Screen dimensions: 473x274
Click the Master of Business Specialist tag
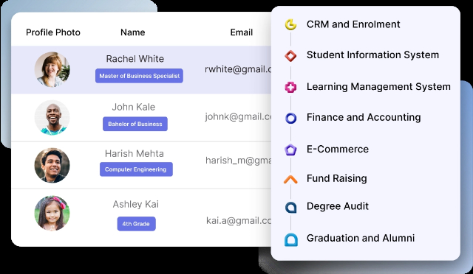139,76
